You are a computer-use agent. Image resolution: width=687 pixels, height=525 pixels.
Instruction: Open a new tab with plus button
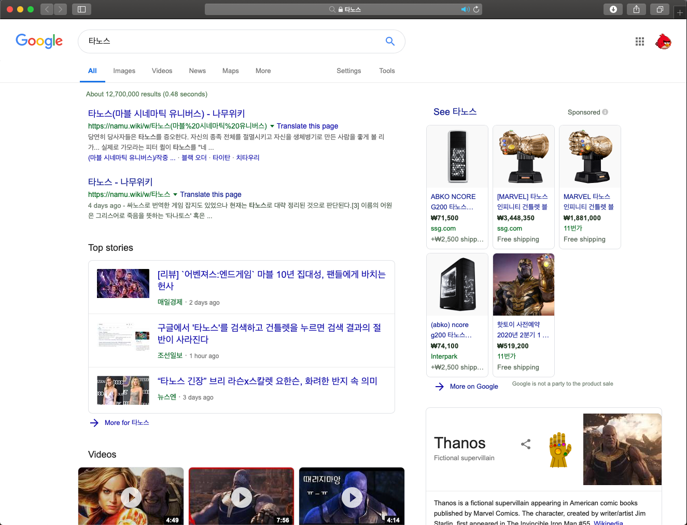tap(680, 12)
